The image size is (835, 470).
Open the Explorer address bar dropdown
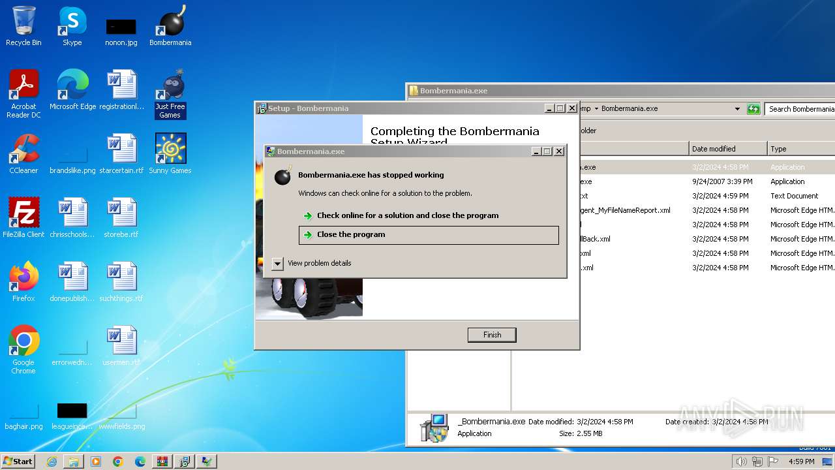[737, 109]
